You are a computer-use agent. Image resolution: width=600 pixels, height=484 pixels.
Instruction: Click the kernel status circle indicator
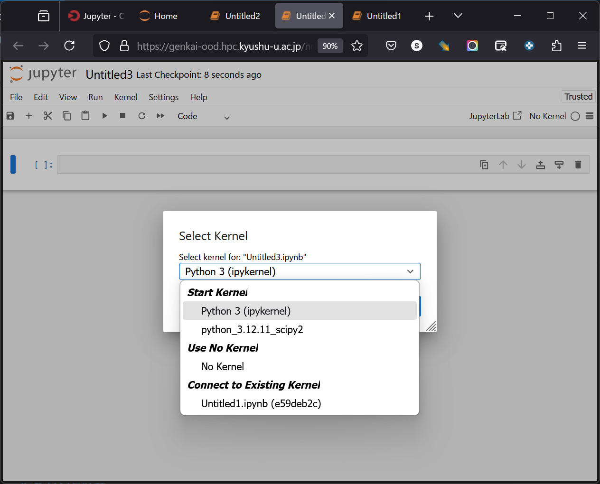[575, 116]
